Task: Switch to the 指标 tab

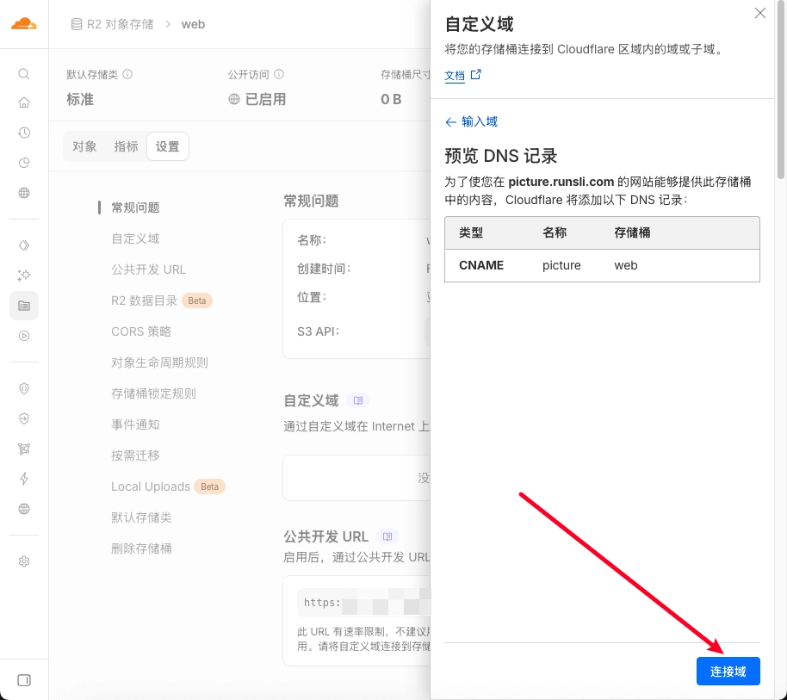Action: click(126, 146)
